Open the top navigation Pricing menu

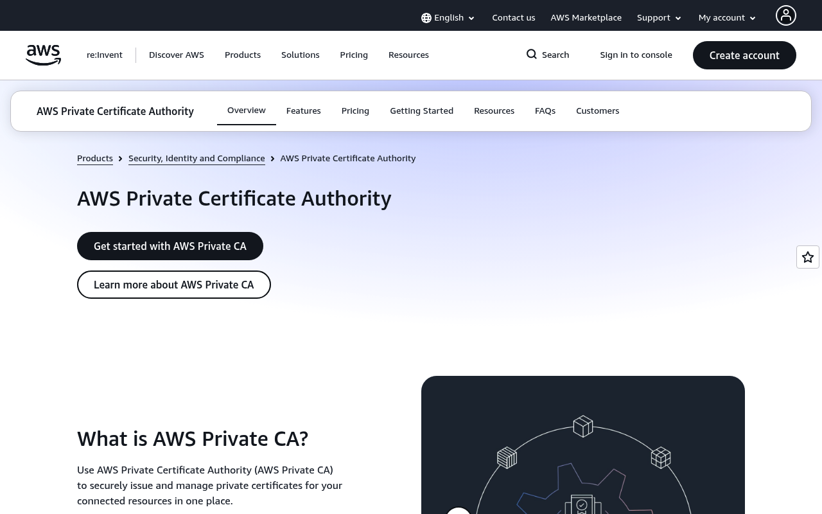[354, 55]
